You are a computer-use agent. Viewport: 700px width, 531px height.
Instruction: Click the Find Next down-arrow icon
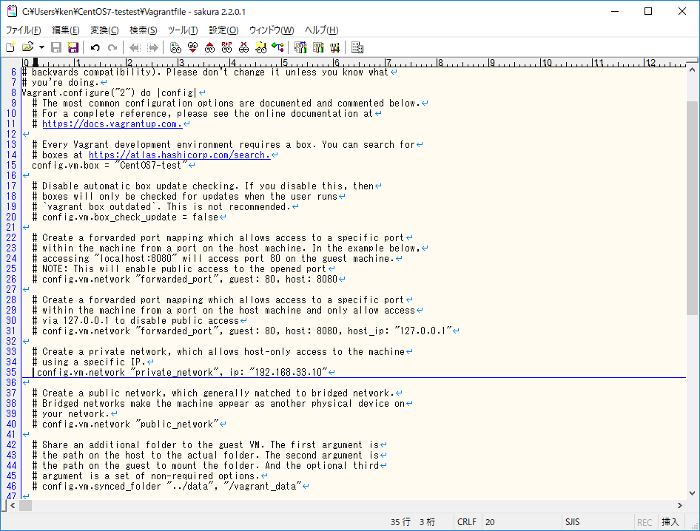pos(192,47)
